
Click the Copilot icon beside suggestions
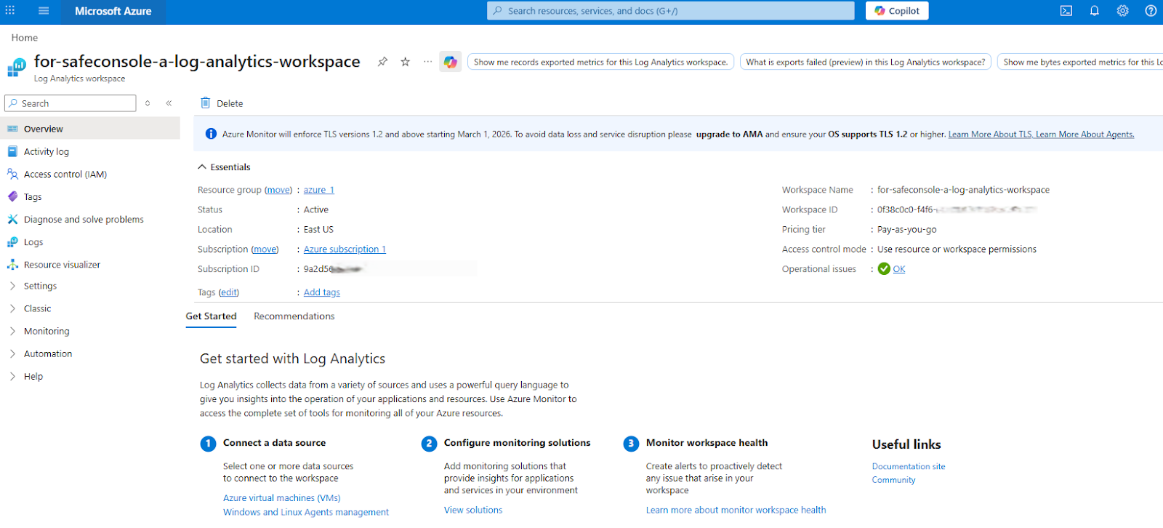tap(451, 62)
